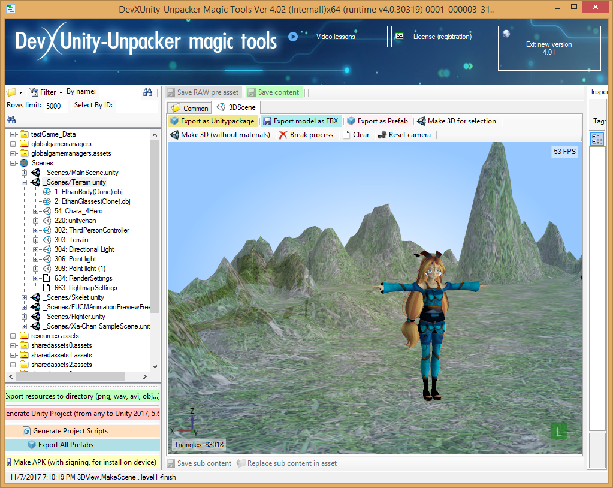Select 2: EthanGlasses(Clone).obj item
Viewport: 613px width, 488px height.
tap(92, 201)
